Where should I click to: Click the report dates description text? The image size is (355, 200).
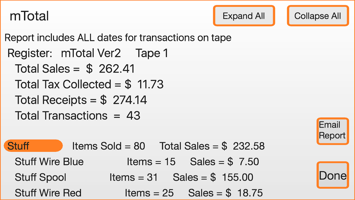[118, 38]
